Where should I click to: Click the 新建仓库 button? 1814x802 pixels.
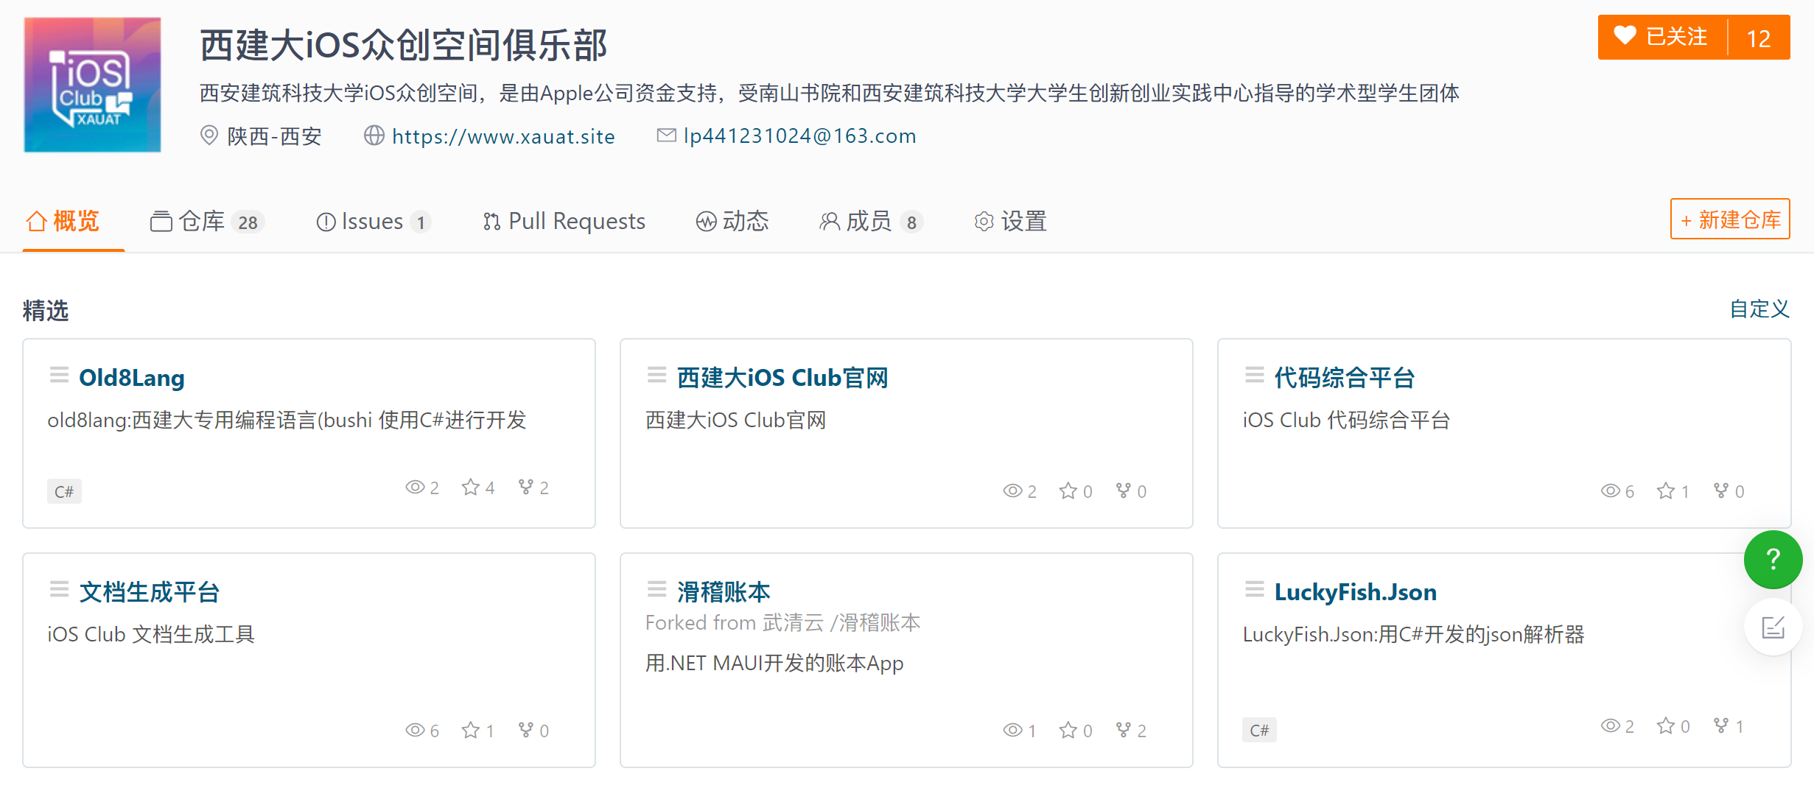pos(1729,219)
